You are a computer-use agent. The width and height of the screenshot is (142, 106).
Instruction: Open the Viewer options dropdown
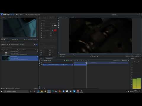coord(128,56)
